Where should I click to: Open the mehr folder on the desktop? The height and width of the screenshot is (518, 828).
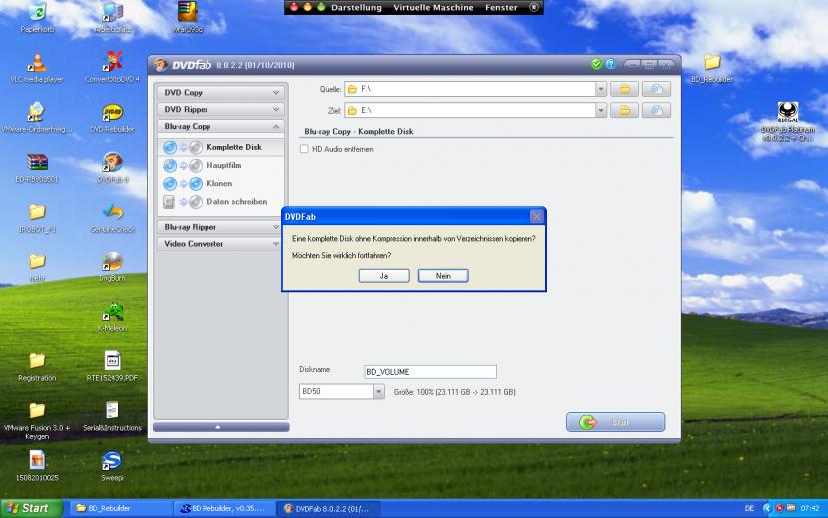37,266
